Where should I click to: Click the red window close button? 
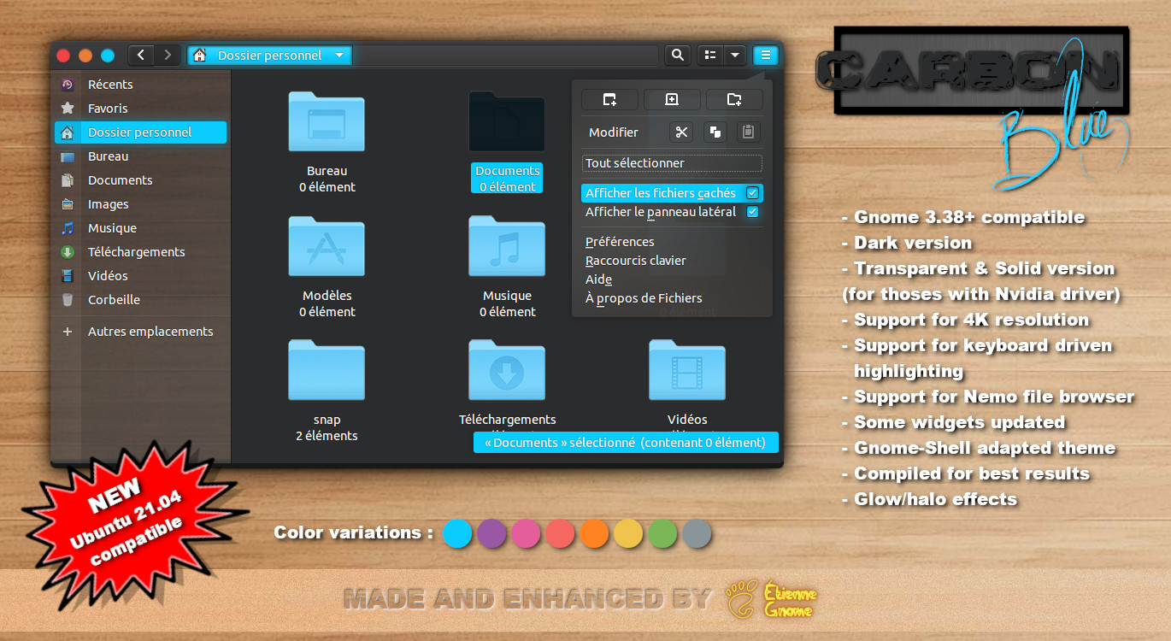[63, 56]
